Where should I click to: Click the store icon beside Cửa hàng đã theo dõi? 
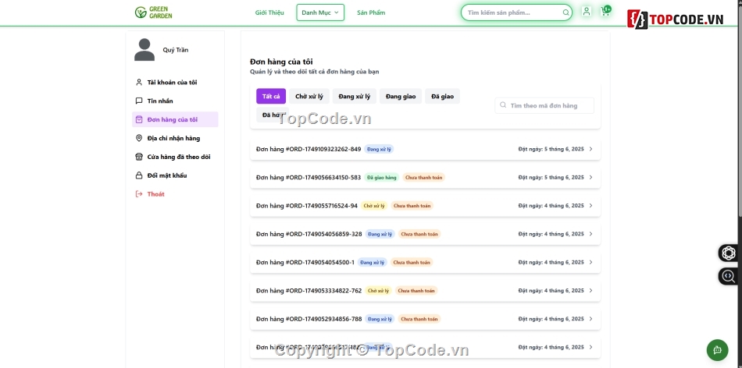coord(139,157)
